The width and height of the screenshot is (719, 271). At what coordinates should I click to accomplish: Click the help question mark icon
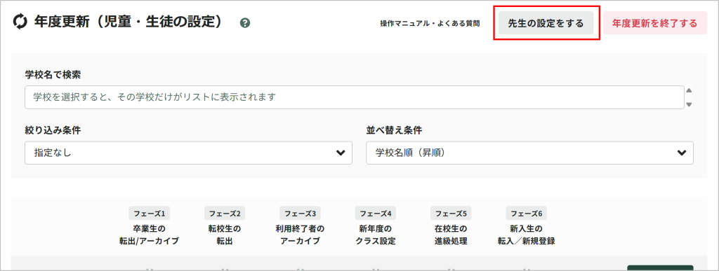[x=245, y=23]
